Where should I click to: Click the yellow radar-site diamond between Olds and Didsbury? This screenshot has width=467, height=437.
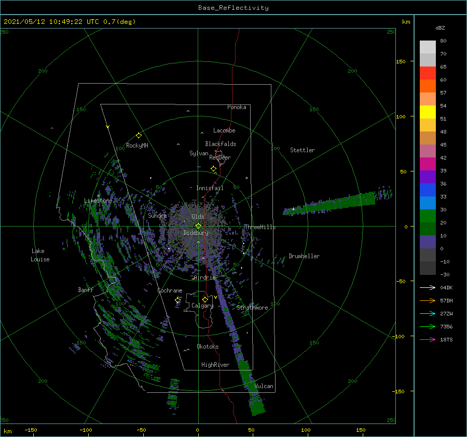(198, 226)
